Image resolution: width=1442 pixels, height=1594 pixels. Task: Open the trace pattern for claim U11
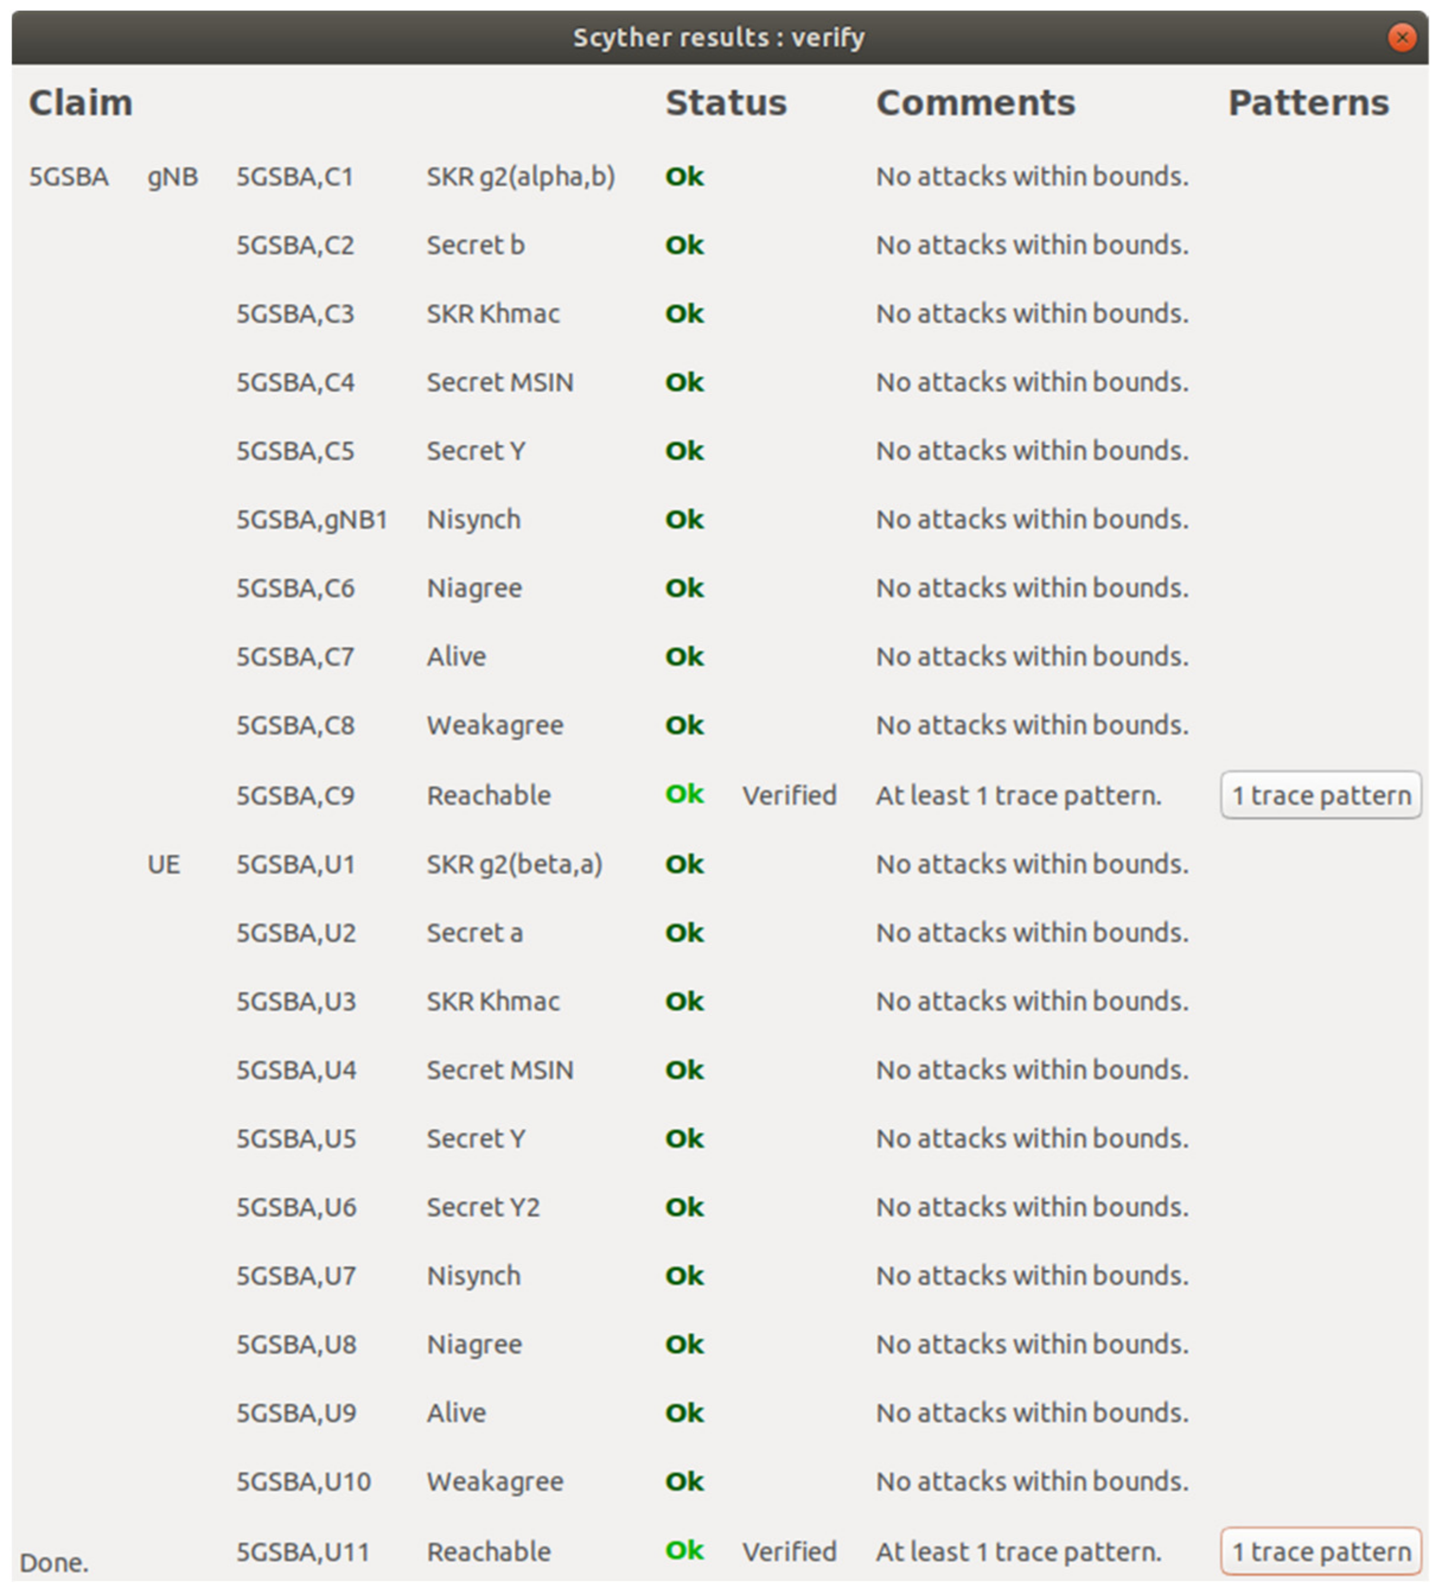click(x=1320, y=1551)
